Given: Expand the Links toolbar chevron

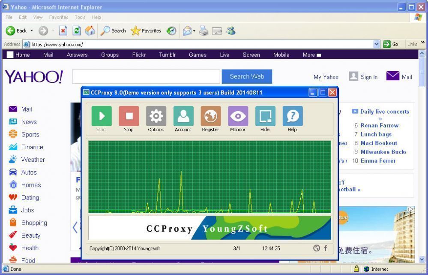Looking at the screenshot, I should pos(423,42).
